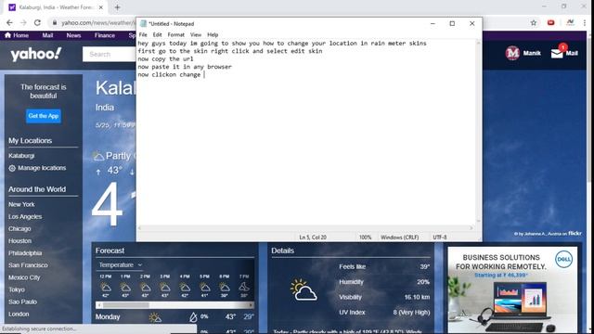The image size is (594, 334).
Task: Open Finance in Yahoo top navigation
Action: tap(105, 35)
